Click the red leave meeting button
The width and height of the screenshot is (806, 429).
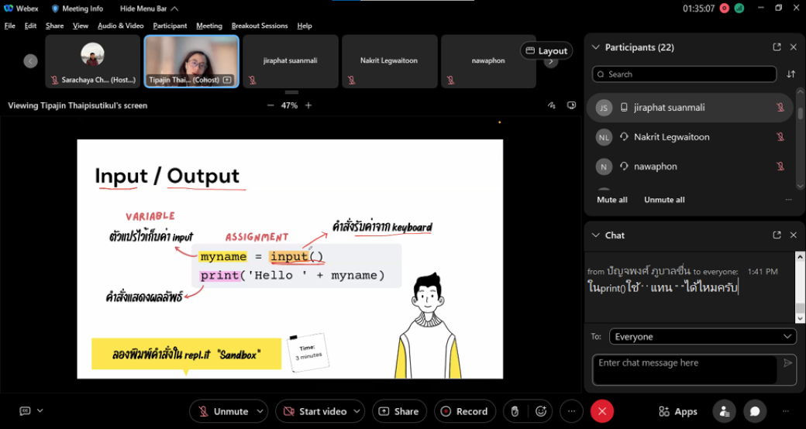pyautogui.click(x=602, y=411)
